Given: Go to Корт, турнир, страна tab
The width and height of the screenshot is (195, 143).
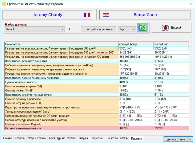Looking at the screenshot, I should [62, 138].
